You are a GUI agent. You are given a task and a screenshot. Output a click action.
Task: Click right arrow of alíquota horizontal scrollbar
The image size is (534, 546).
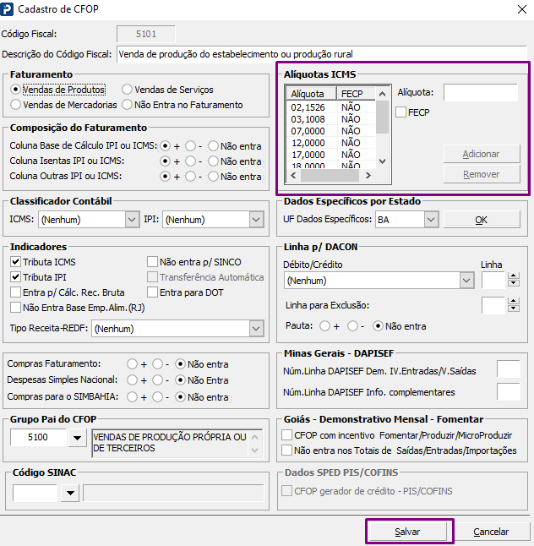coord(368,176)
